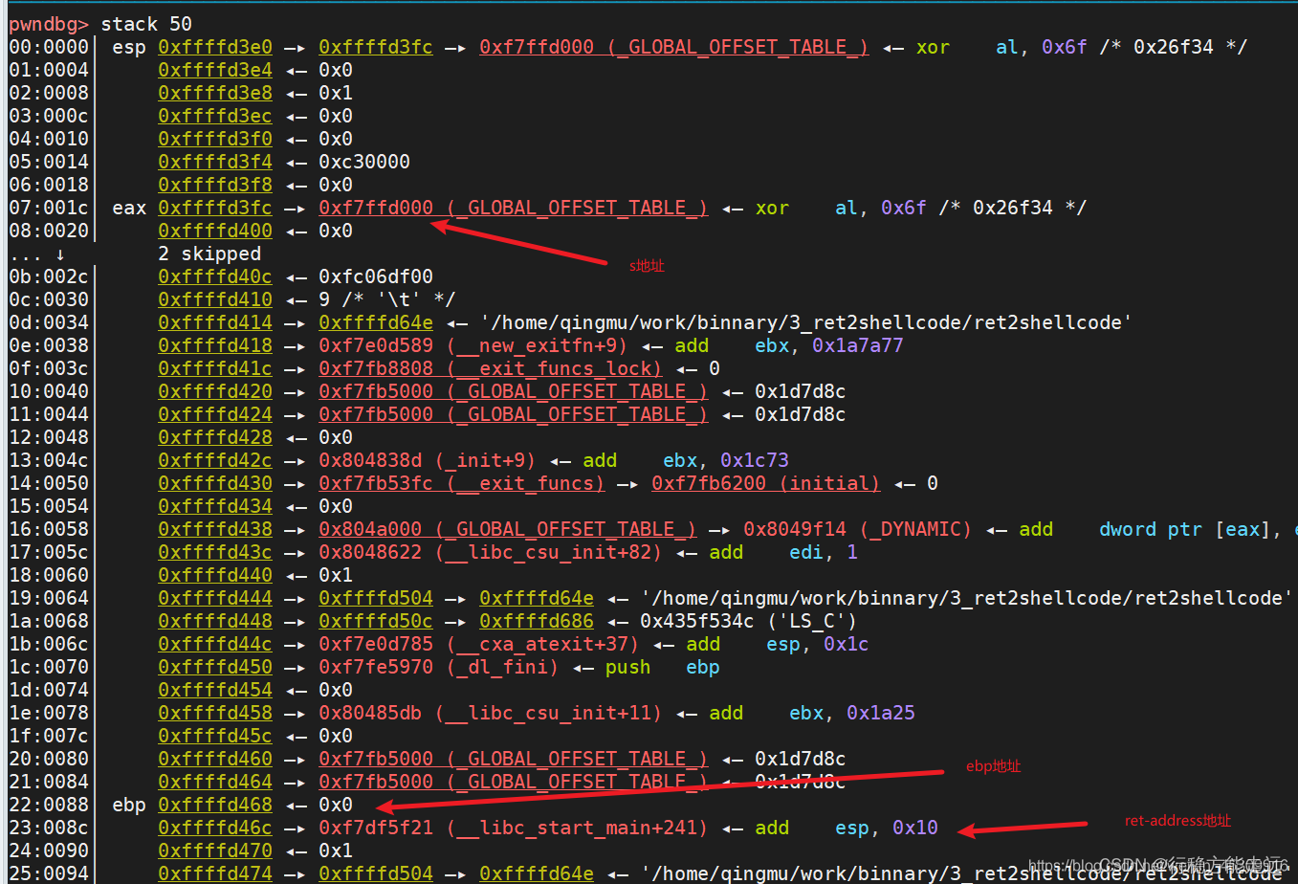Viewport: 1298px width, 884px height.
Task: Select stack address 0xffffd464
Action: coord(215,782)
